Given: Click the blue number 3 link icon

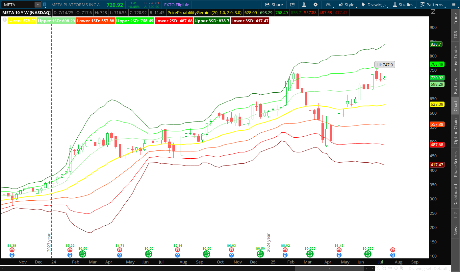Looking at the screenshot, I should 44,5.
